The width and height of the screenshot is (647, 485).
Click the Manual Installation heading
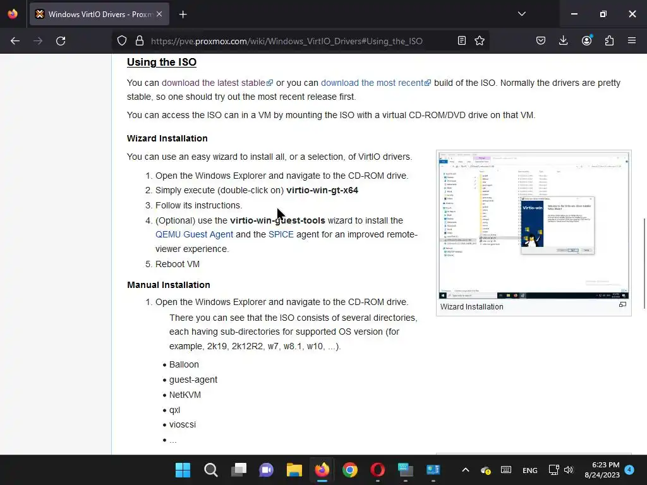pos(168,285)
